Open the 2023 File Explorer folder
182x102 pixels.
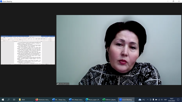coord(26,99)
